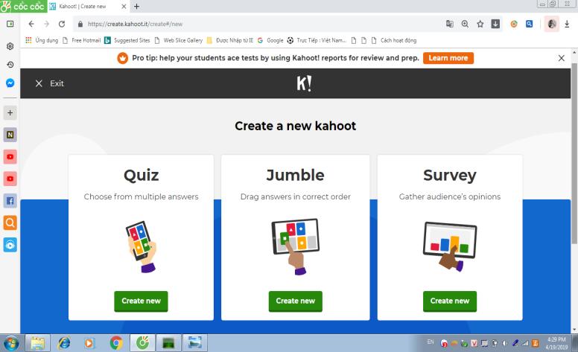Create a new Quiz
Screen dimensions: 578x352
pos(141,301)
